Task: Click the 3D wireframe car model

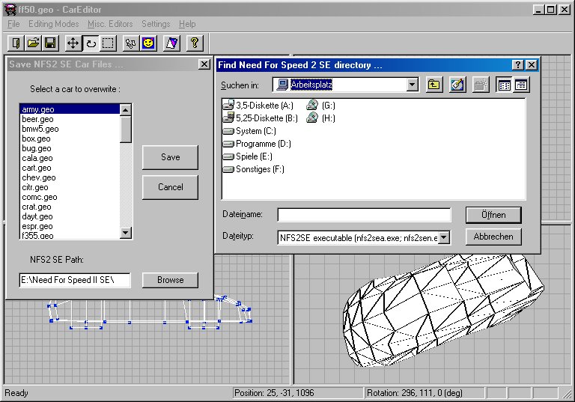Action: click(443, 311)
